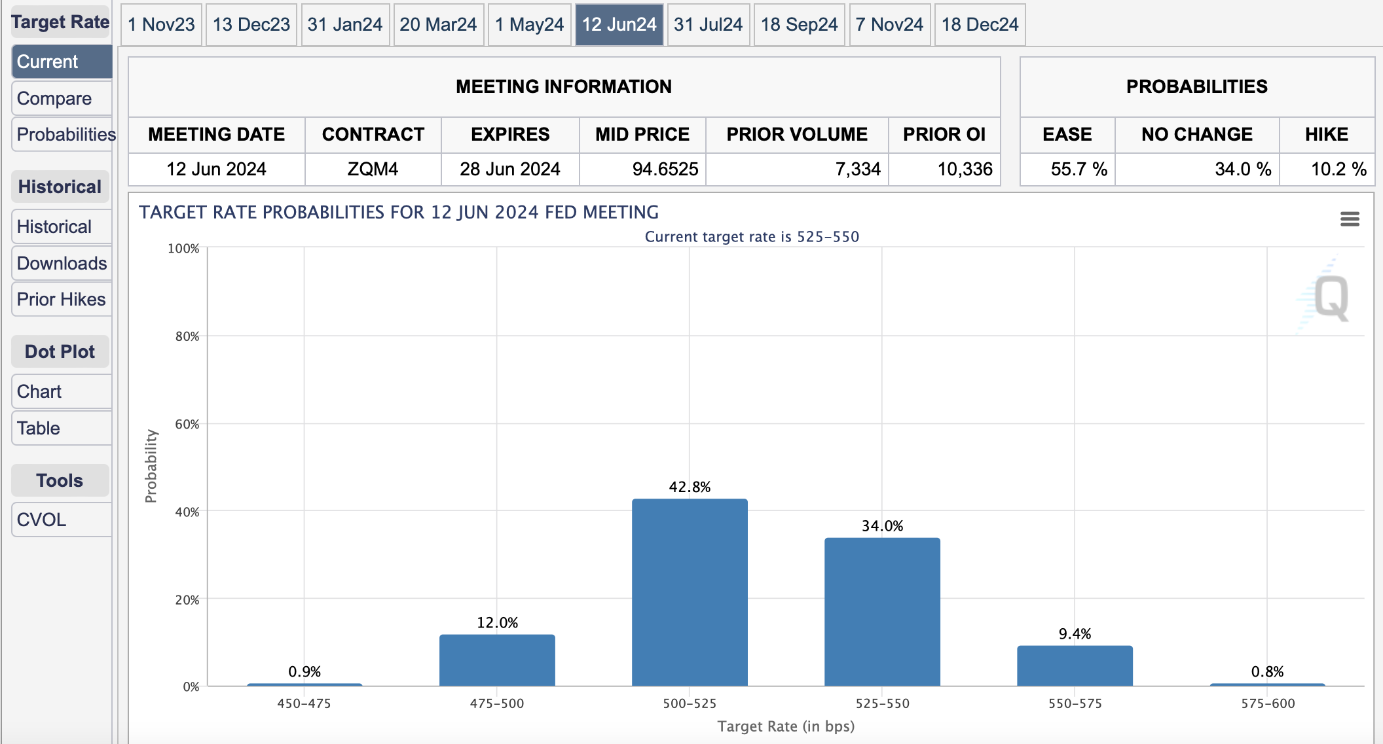Click the 10.2 % hike value

(1327, 169)
